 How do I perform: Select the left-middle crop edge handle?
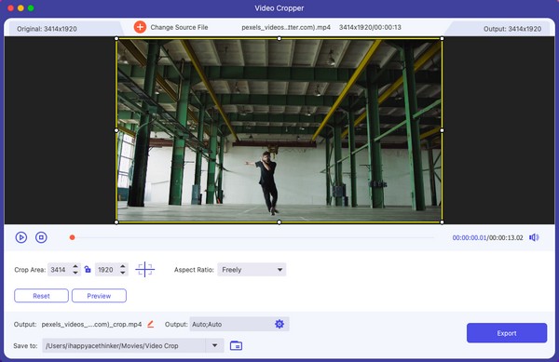pos(116,130)
